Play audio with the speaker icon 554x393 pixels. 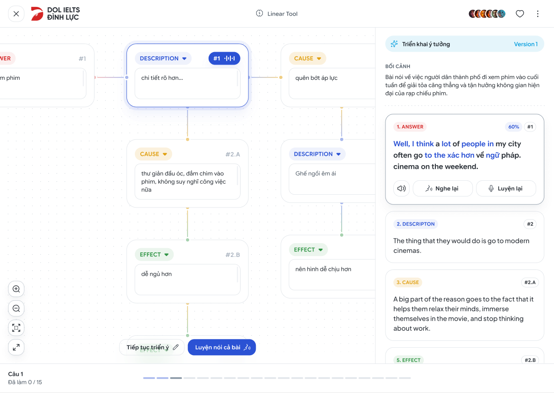402,188
